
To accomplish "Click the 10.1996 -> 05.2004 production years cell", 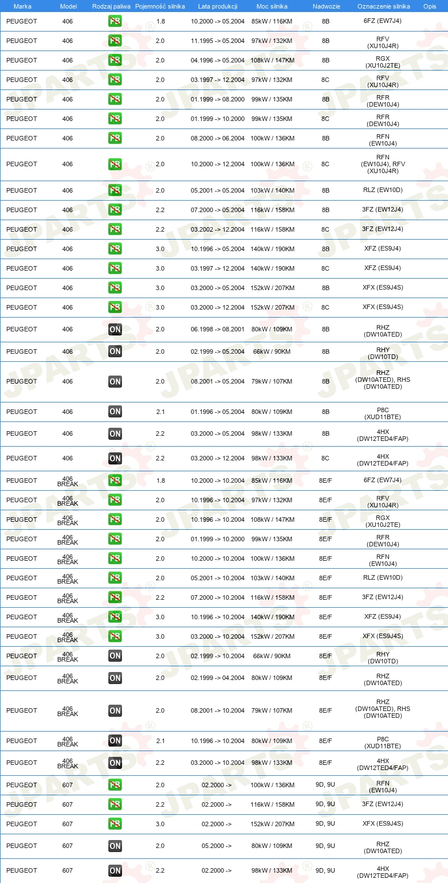I will 218,249.
